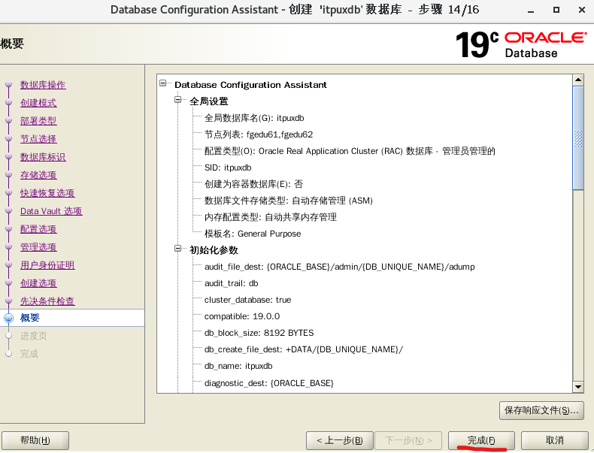Go to the 创建选项 step
Viewport: 594px width, 453px height.
[x=38, y=283]
